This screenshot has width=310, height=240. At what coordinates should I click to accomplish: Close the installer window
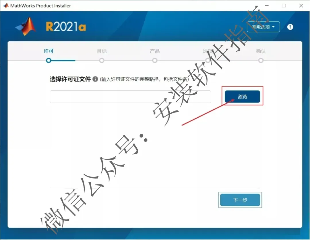(x=301, y=5)
